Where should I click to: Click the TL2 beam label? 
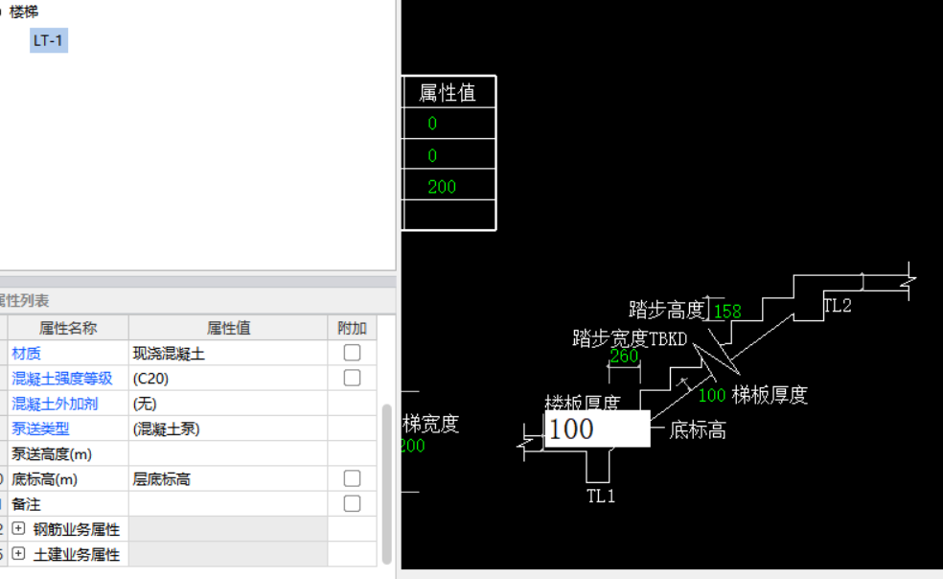[838, 306]
